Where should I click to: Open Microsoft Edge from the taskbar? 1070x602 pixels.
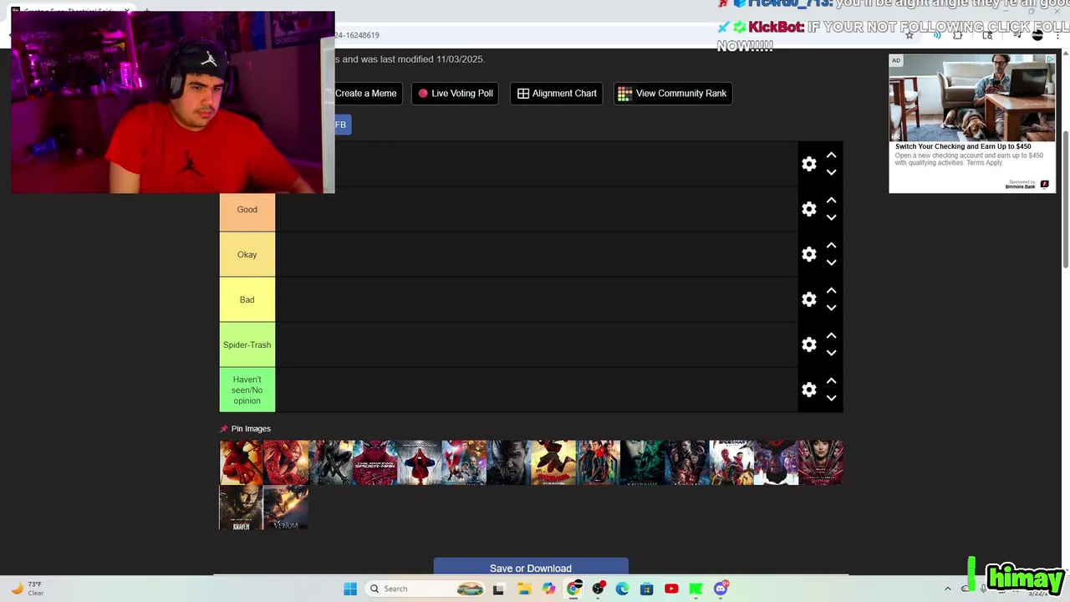point(622,589)
